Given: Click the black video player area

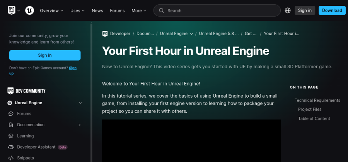Looking at the screenshot, I should 191,141.
